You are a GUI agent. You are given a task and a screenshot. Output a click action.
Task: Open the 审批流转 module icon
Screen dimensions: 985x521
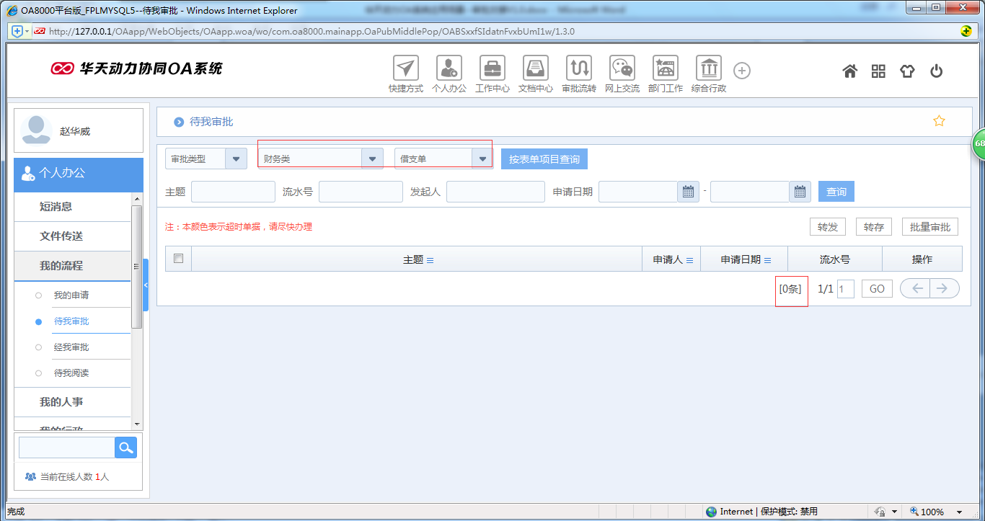pos(578,68)
